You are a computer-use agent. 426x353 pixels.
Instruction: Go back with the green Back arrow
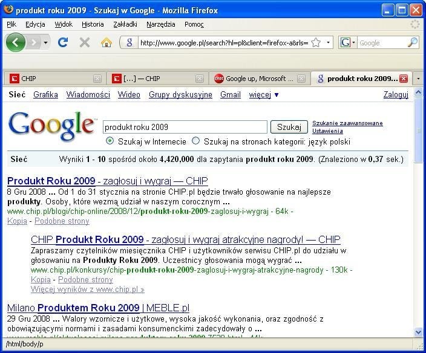(x=16, y=42)
